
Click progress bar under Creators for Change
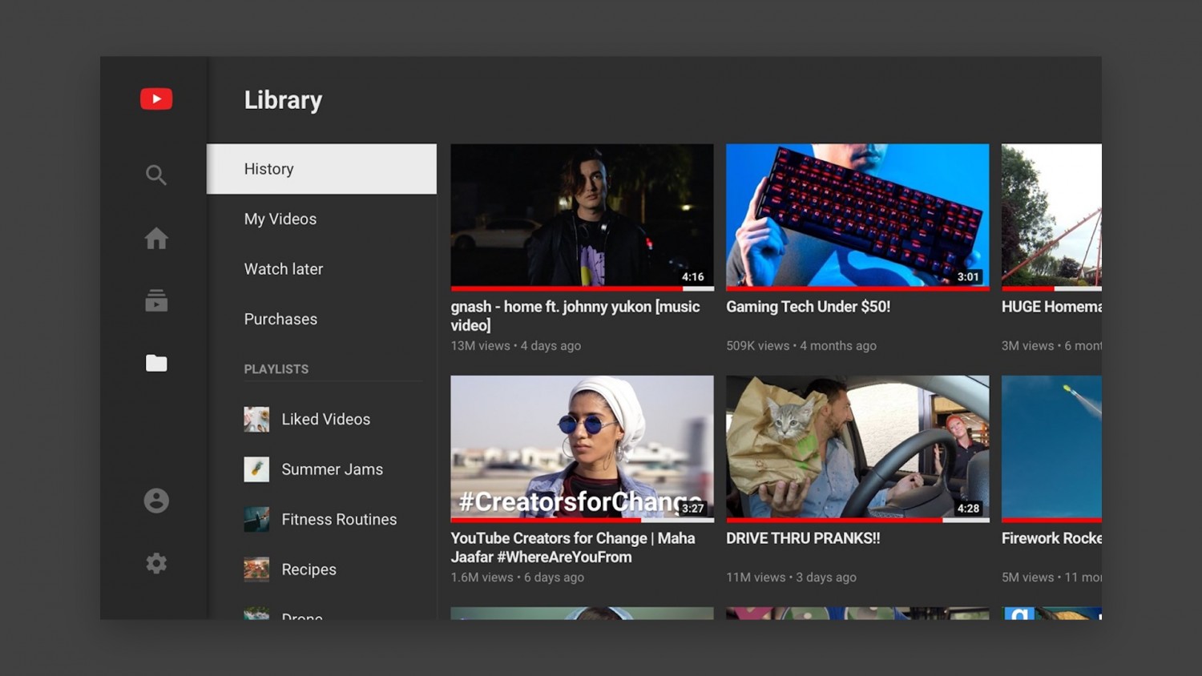pos(582,520)
